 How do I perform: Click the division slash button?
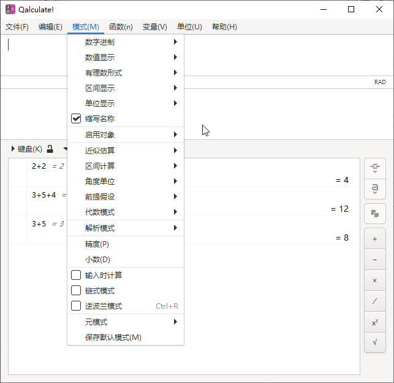(374, 301)
